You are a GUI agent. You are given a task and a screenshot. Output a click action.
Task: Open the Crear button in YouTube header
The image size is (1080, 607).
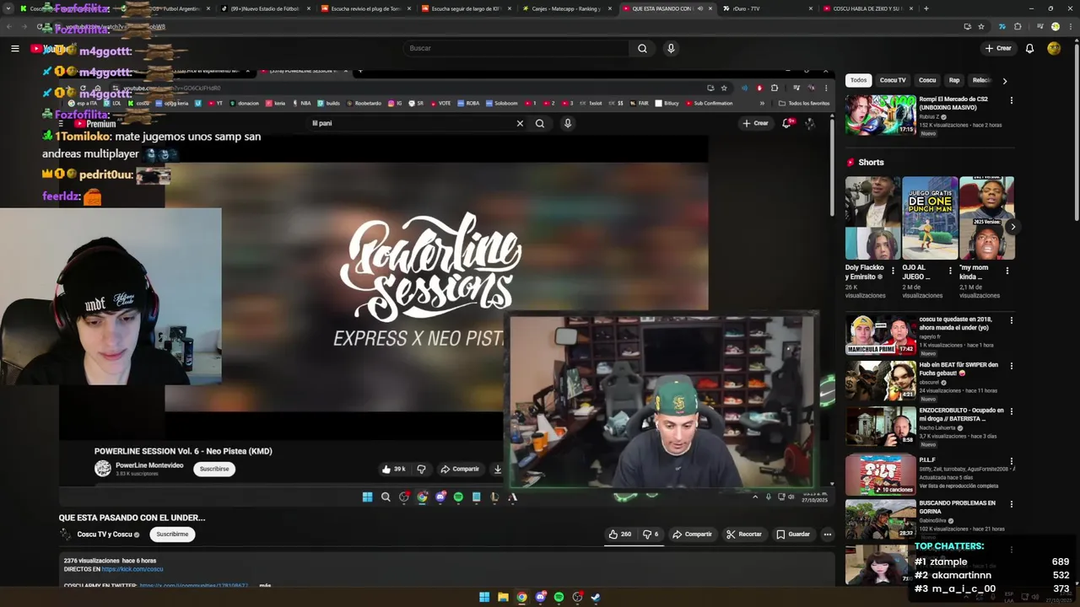pyautogui.click(x=997, y=49)
